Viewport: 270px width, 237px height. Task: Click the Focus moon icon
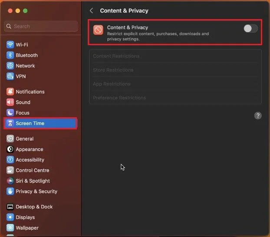tap(10, 113)
